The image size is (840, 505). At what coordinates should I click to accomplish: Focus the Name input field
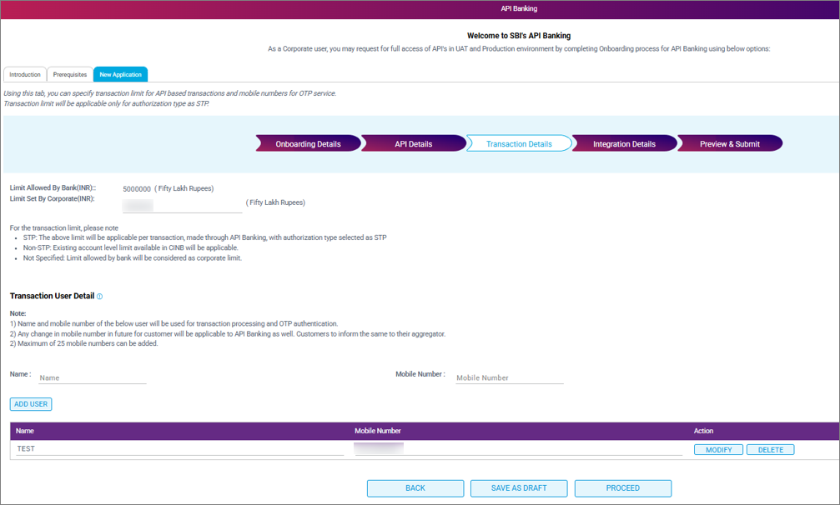[92, 378]
